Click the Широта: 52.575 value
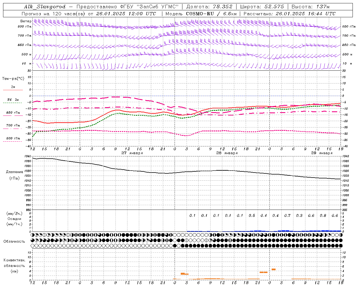This screenshot has height=285, width=357. pos(262,6)
